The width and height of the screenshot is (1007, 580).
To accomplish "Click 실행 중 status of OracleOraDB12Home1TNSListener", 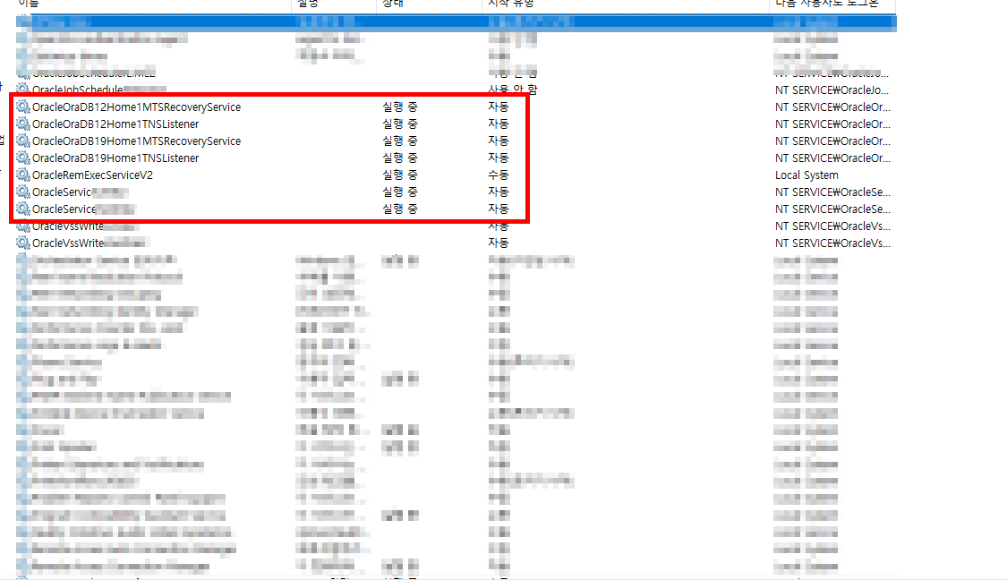I will pos(400,124).
